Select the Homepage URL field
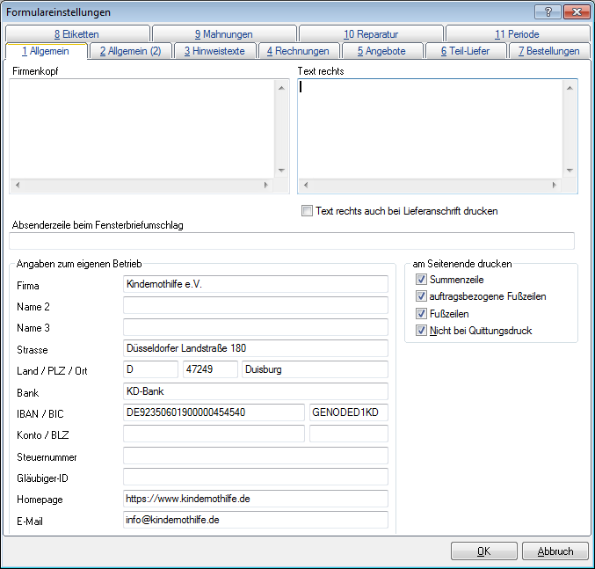The image size is (595, 569). click(255, 499)
